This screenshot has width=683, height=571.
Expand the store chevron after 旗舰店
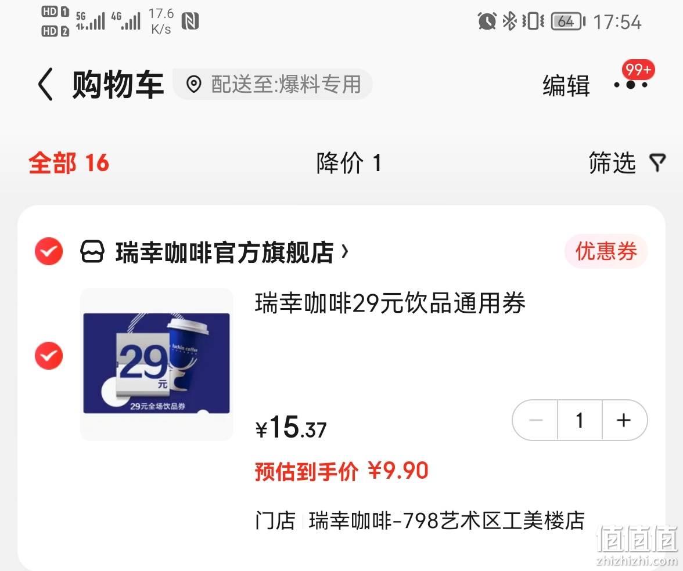coord(345,252)
